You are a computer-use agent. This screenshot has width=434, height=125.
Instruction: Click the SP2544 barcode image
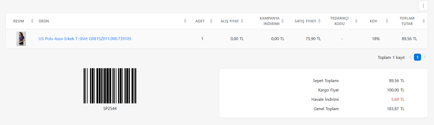tap(110, 86)
